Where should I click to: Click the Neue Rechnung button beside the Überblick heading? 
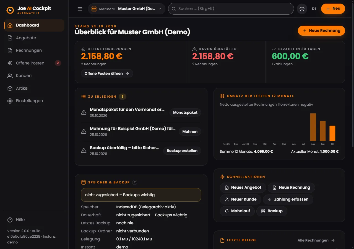coord(321,31)
